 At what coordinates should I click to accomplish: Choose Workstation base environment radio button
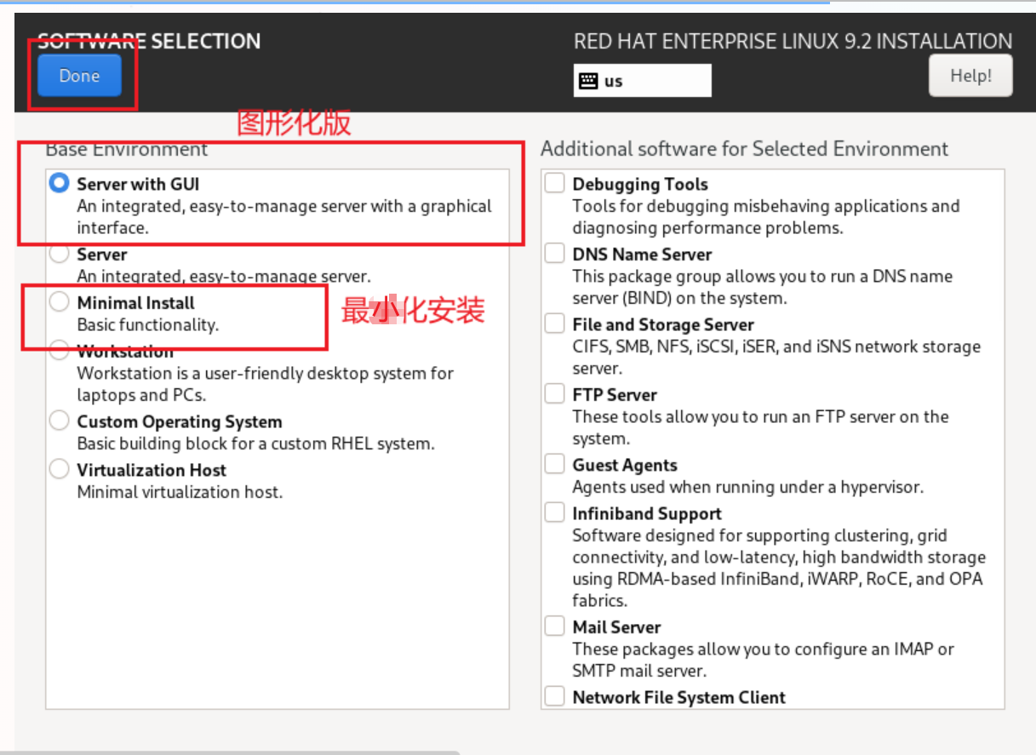click(x=59, y=351)
